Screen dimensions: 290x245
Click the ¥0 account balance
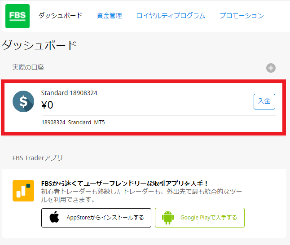click(47, 105)
